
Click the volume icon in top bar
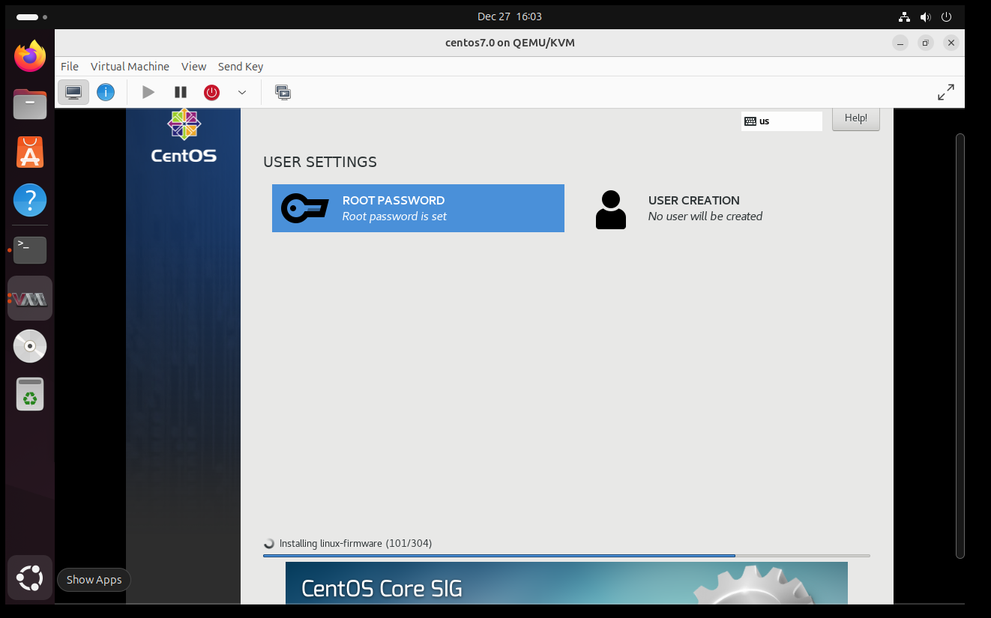[926, 16]
